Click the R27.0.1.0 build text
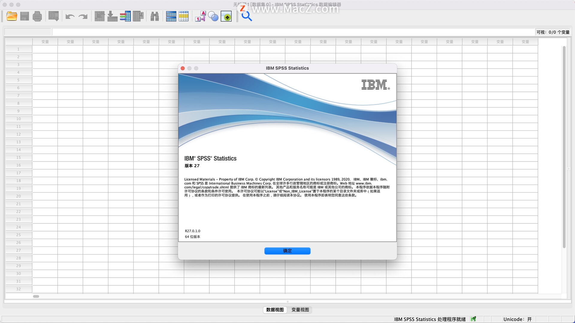The height and width of the screenshot is (323, 575). point(193,231)
